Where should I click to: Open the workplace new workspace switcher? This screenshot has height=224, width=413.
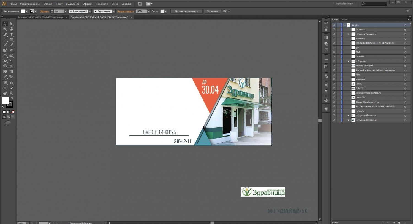346,4
